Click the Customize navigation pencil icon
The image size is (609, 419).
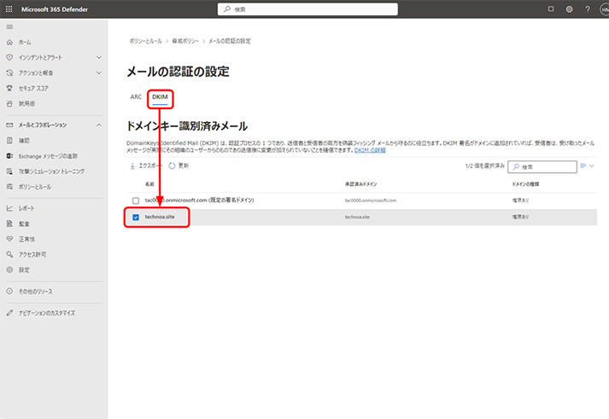(x=9, y=312)
